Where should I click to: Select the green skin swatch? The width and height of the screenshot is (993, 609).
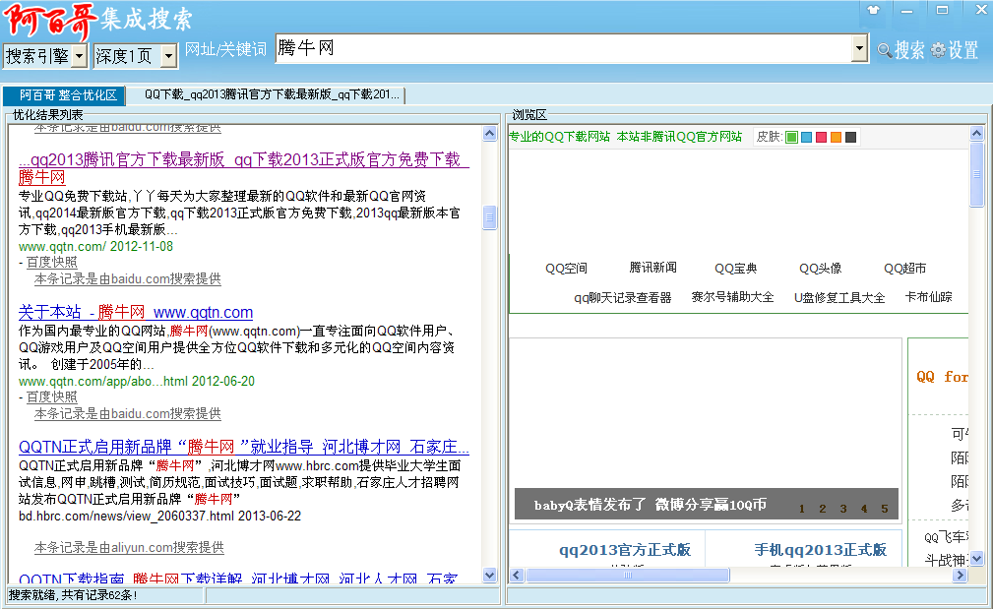[791, 138]
